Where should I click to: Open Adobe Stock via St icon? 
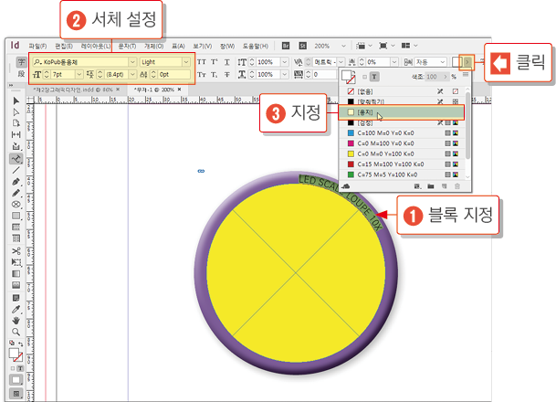point(302,46)
